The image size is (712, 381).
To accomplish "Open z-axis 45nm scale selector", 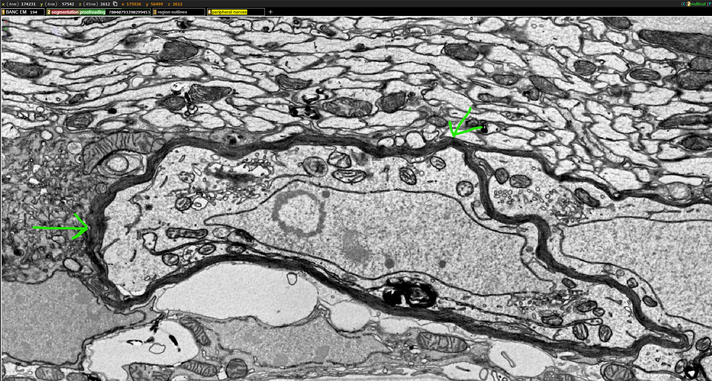I will [90, 4].
